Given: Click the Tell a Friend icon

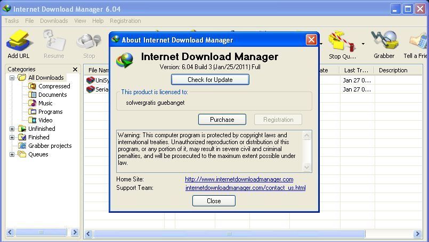Looking at the screenshot, I should coord(418,41).
